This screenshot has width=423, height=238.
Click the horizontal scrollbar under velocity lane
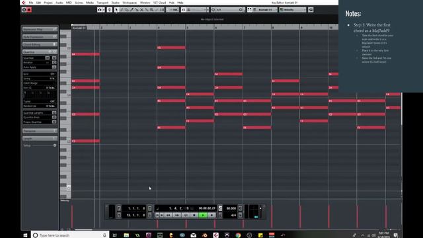coord(84,229)
